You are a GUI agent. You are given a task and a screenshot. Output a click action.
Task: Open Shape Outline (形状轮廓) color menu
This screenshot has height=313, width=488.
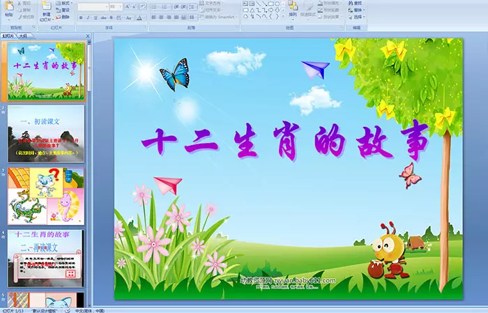pos(330,10)
